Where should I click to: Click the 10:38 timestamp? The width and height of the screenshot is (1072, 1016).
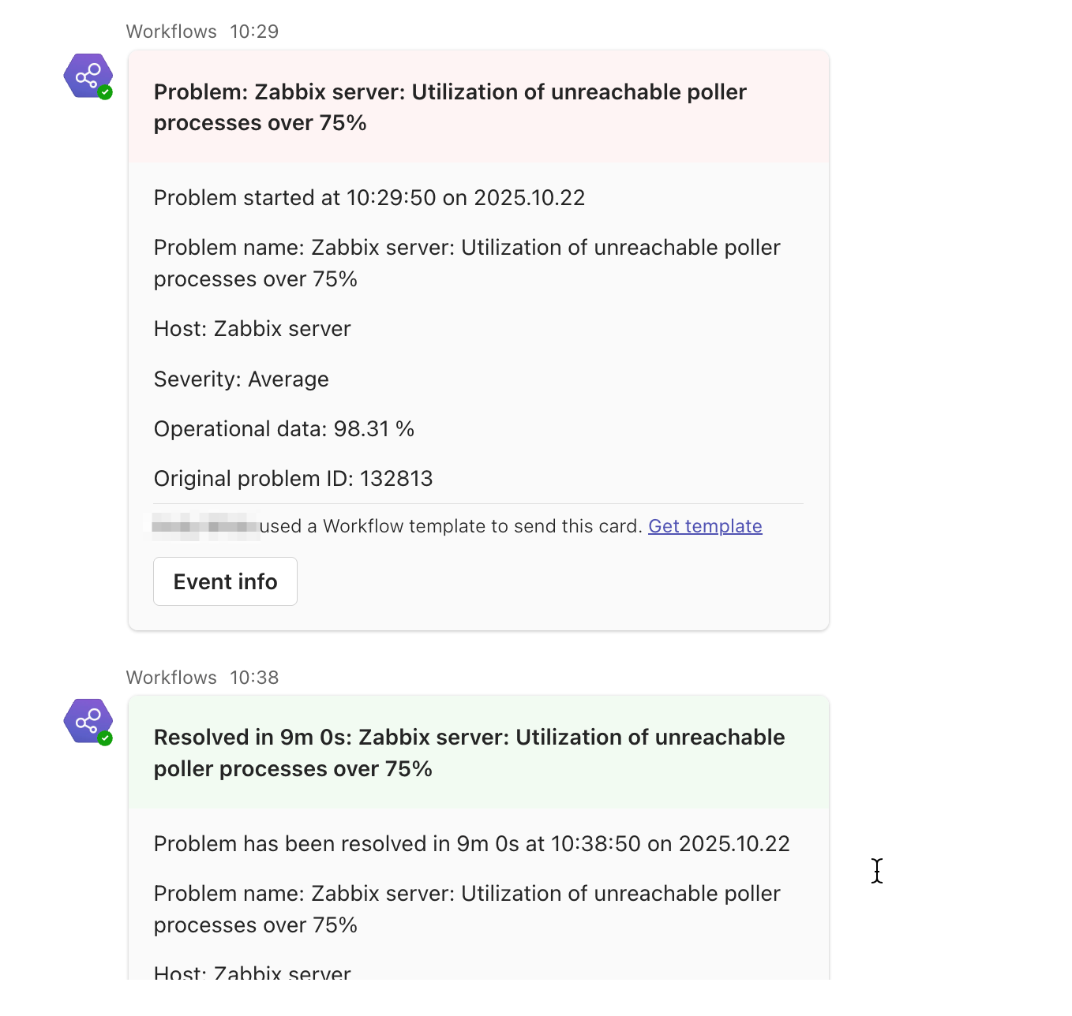(x=253, y=677)
